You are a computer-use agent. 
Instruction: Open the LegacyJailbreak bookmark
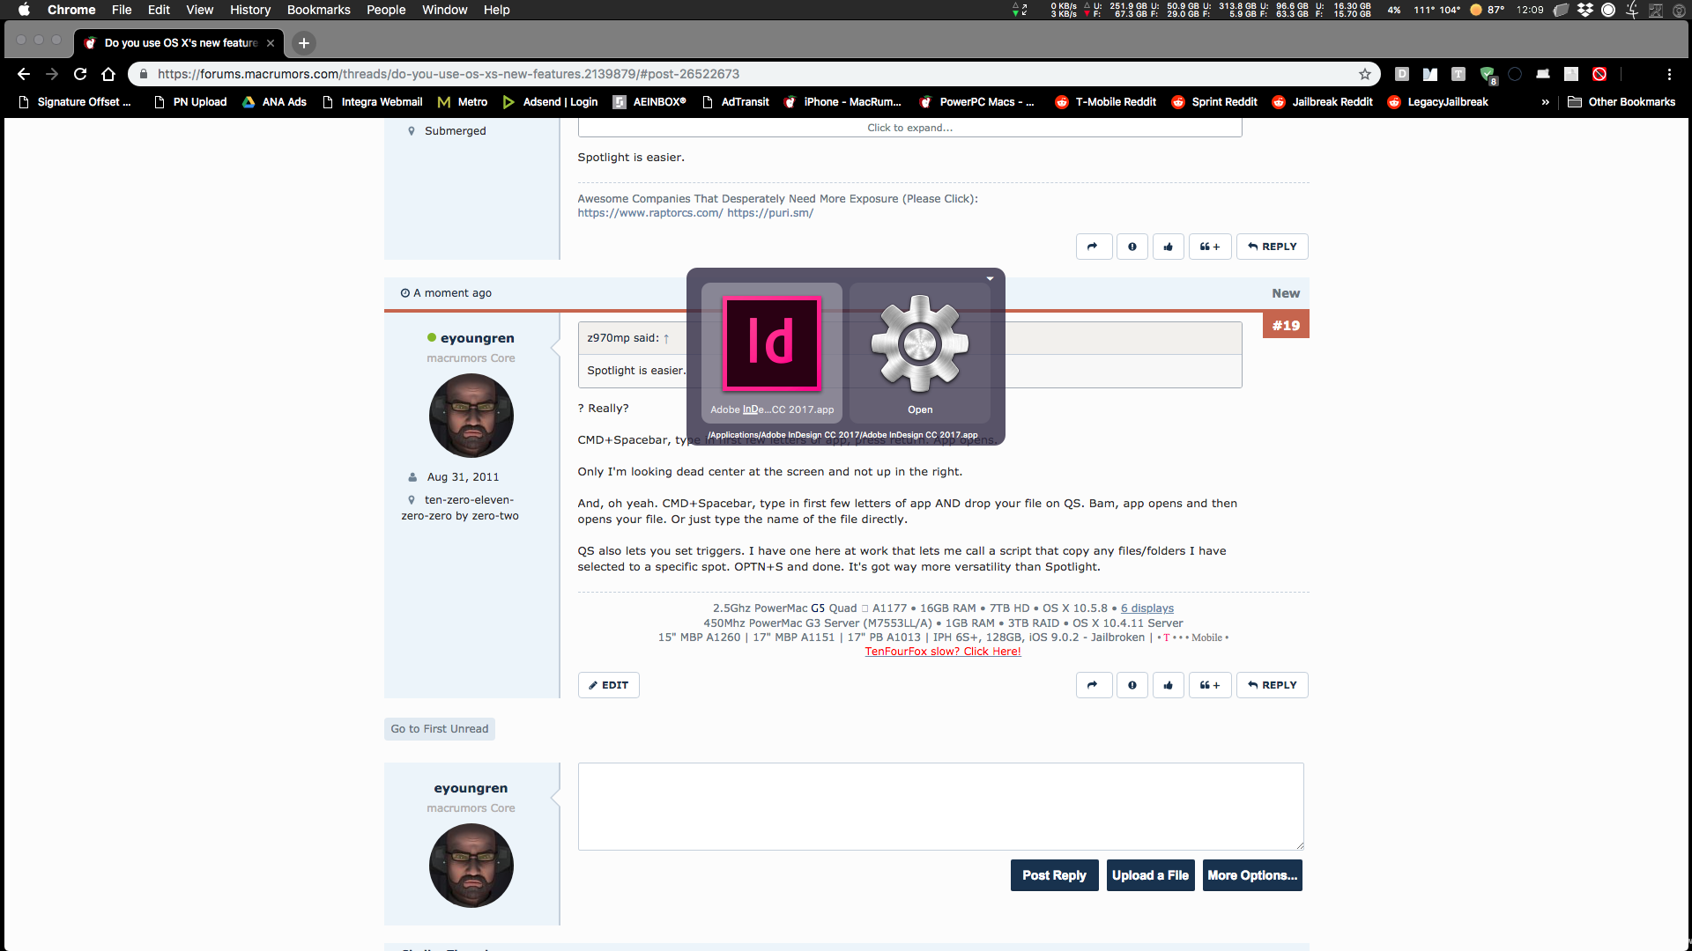1438,102
